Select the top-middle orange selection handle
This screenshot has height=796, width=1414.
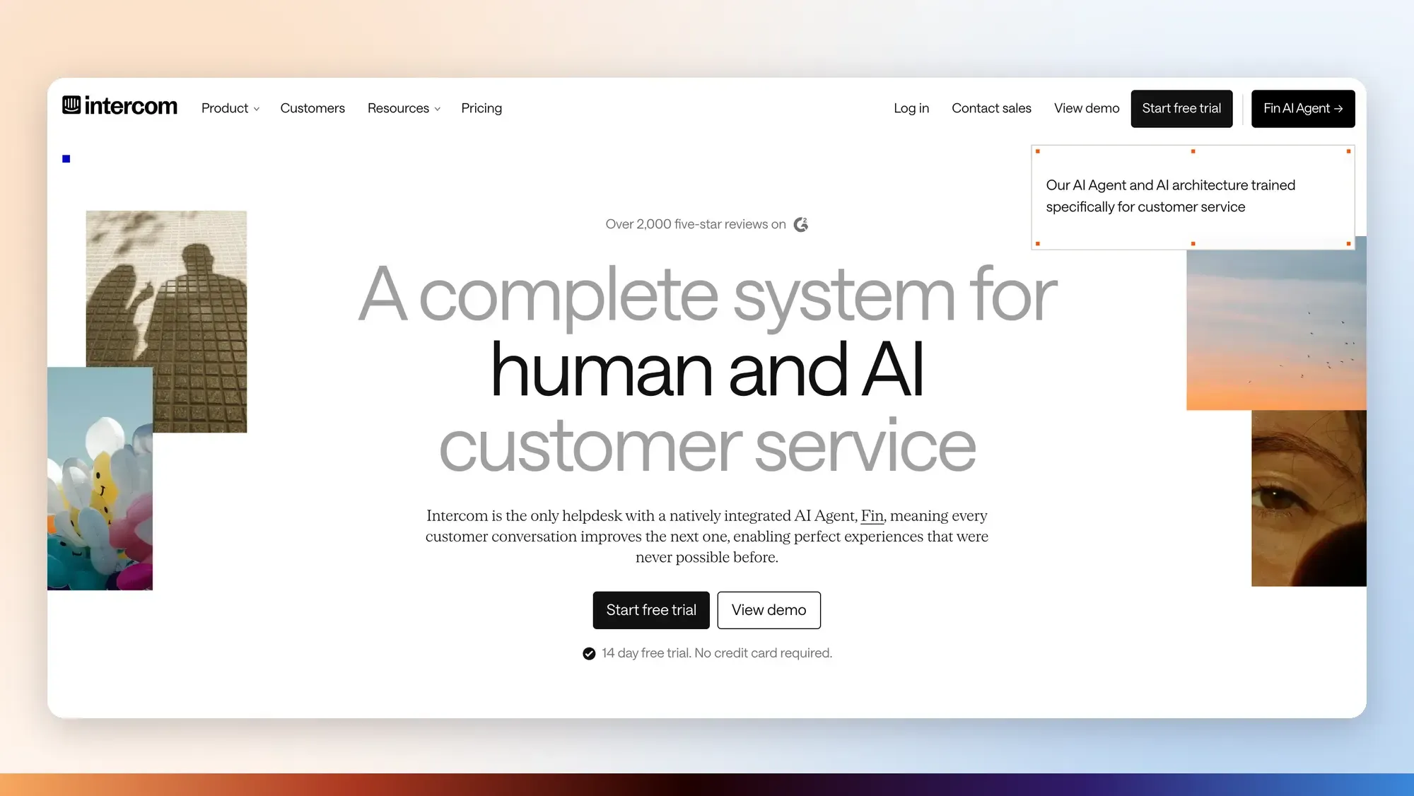pyautogui.click(x=1193, y=151)
